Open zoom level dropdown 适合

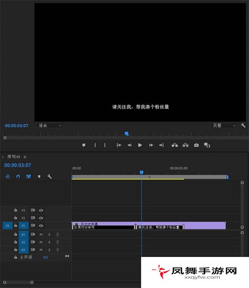(50, 125)
